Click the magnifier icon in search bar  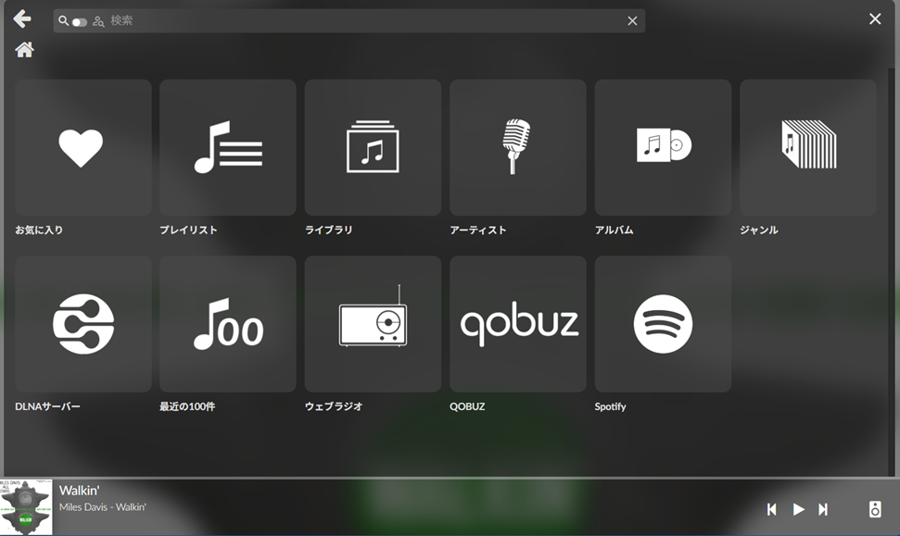pyautogui.click(x=63, y=20)
